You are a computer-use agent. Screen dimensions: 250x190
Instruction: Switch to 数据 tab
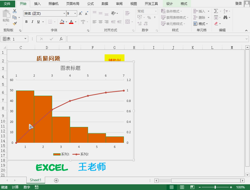[x=105, y=4]
